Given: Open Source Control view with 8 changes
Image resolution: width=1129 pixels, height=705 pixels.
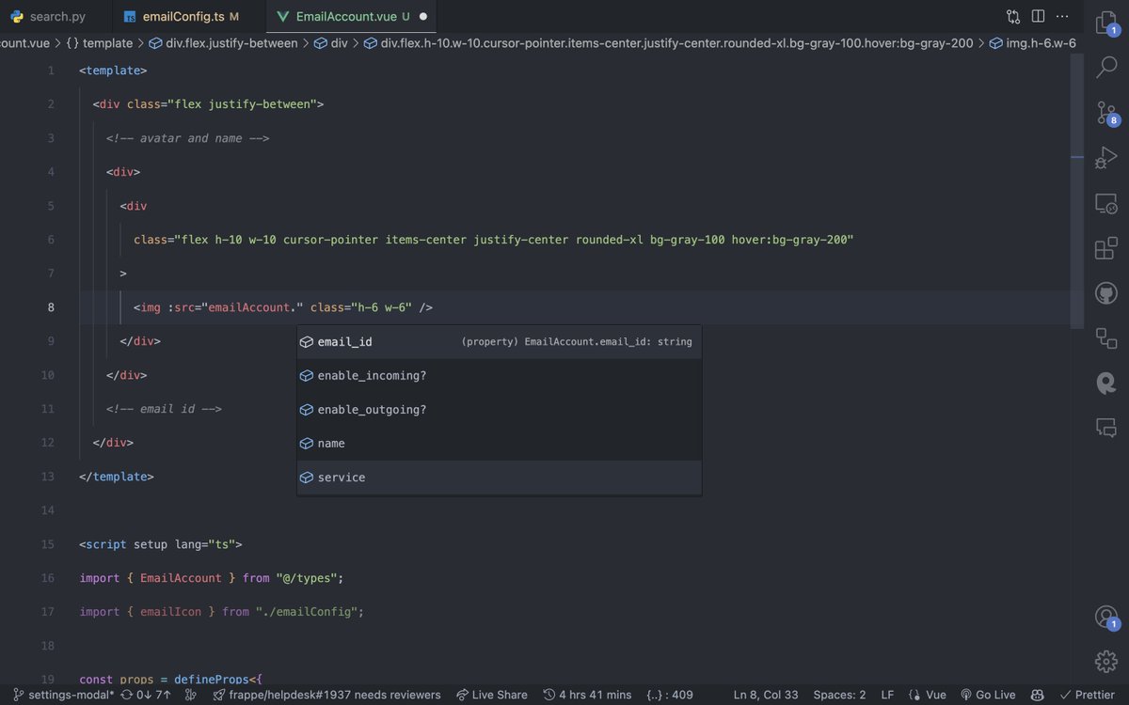Looking at the screenshot, I should point(1105,113).
